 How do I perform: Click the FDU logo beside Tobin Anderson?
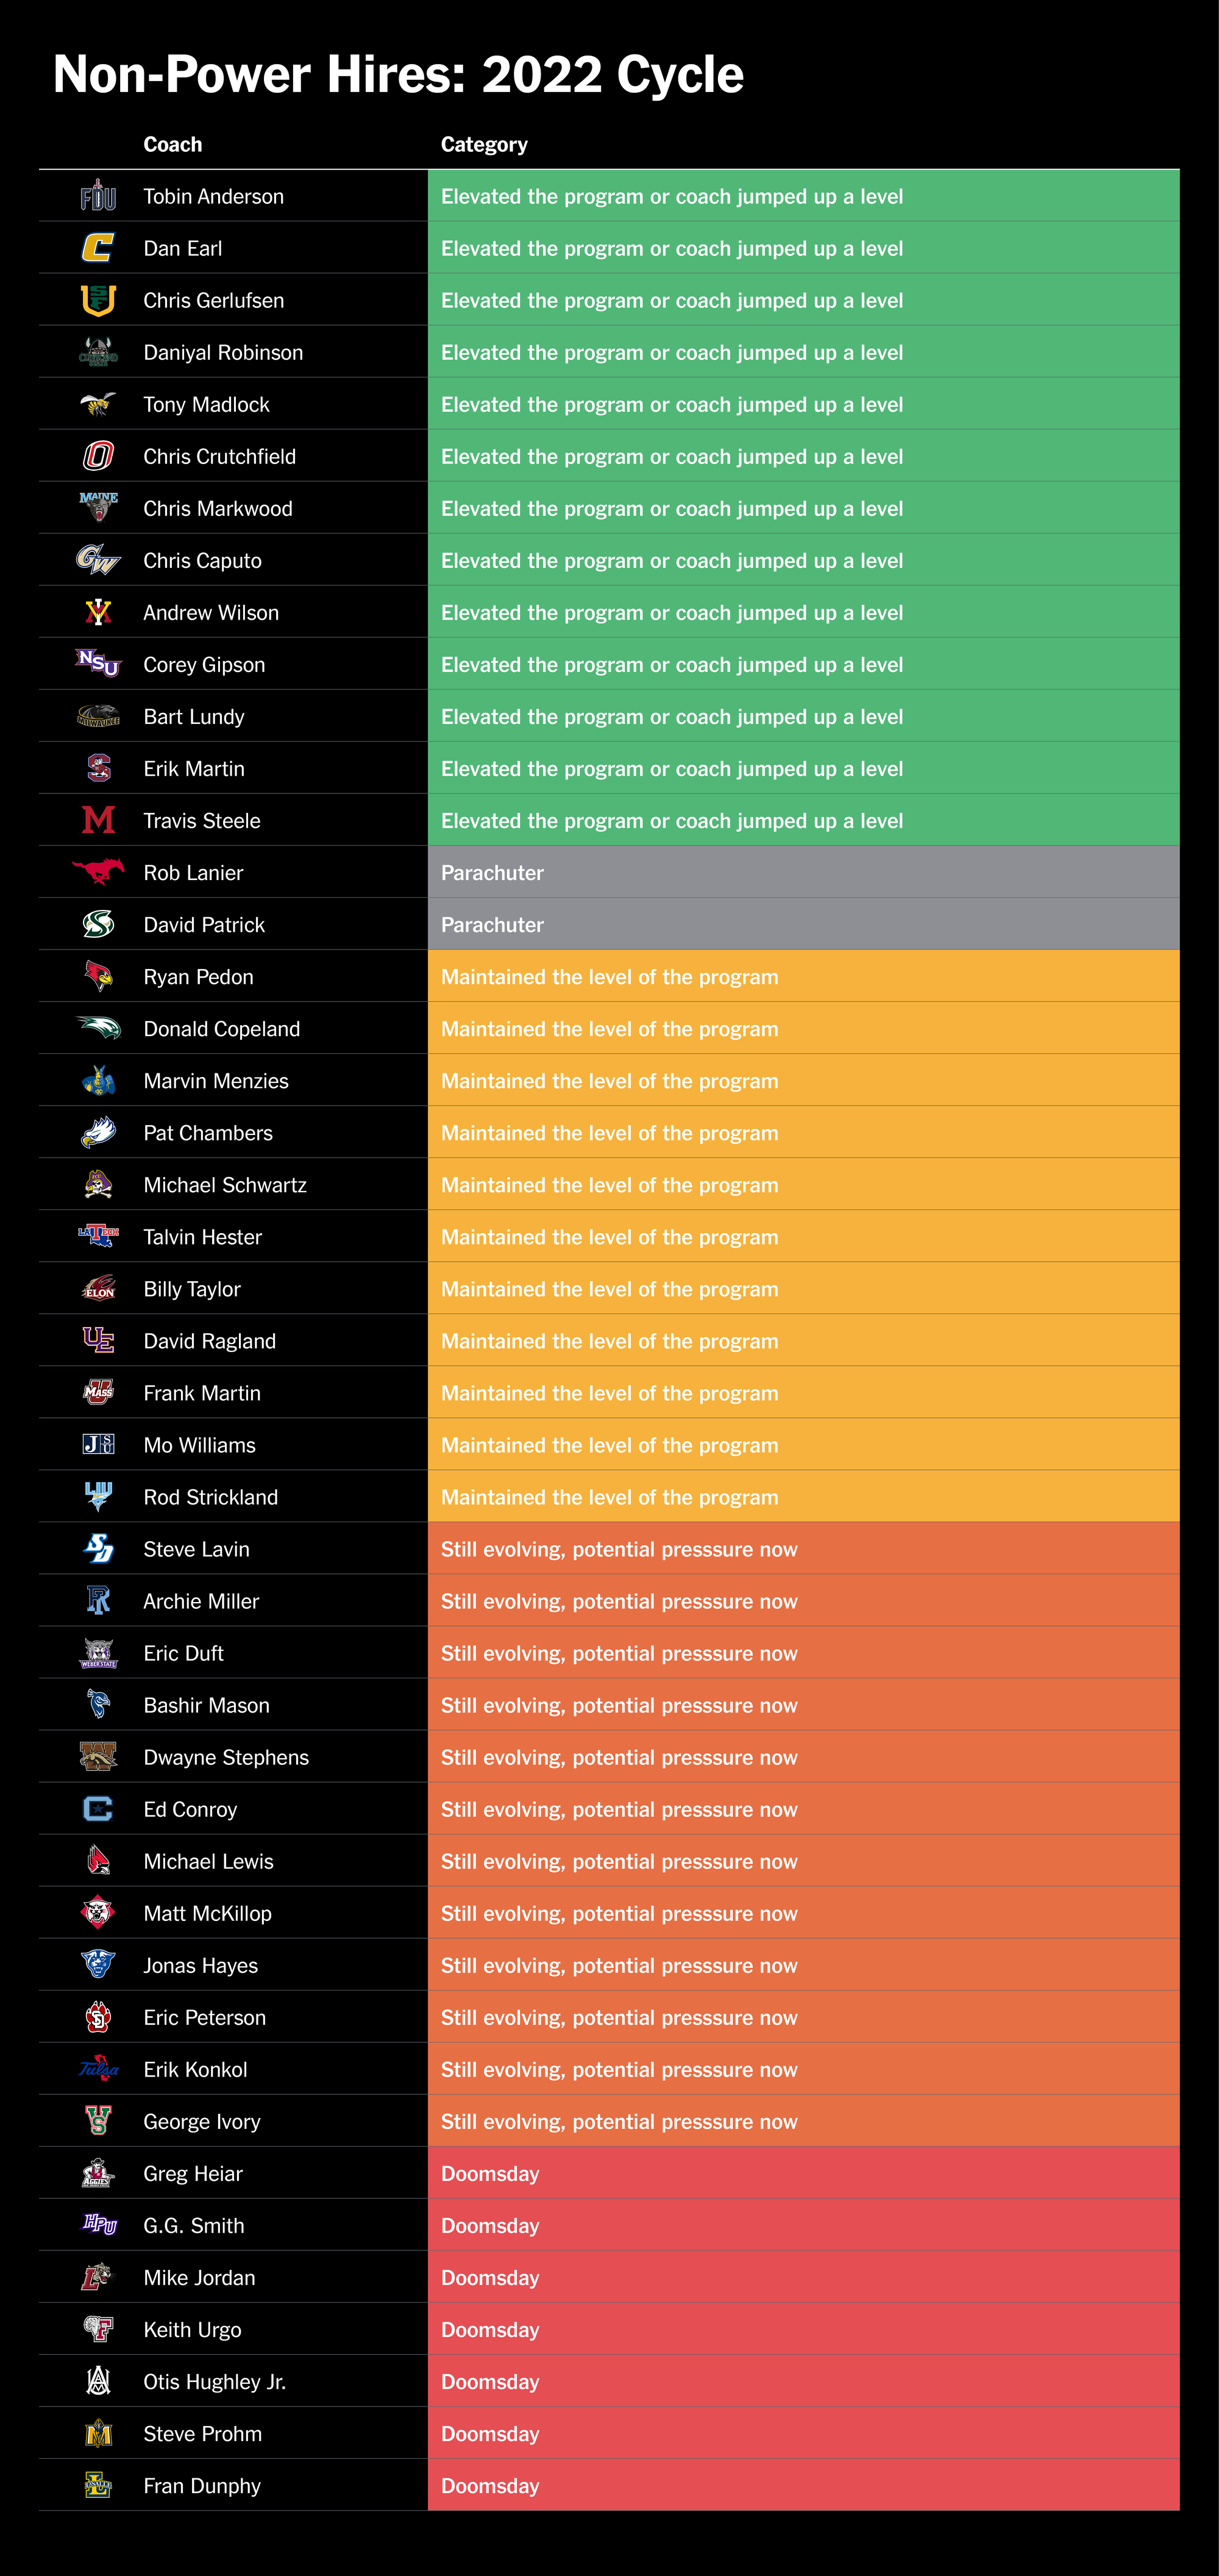click(x=98, y=196)
